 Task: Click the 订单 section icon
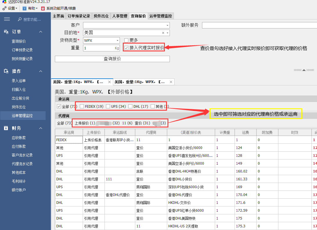(x=6, y=32)
